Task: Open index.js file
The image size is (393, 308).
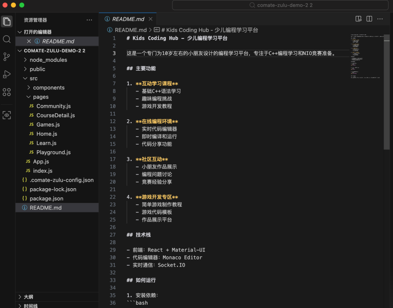Action: coord(57,171)
